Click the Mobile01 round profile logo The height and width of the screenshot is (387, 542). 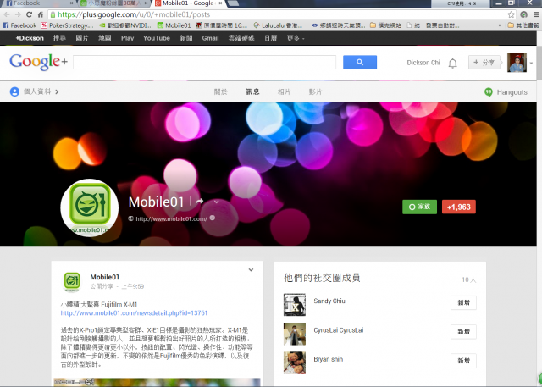click(90, 207)
